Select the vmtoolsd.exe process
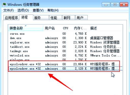 pos(65,55)
